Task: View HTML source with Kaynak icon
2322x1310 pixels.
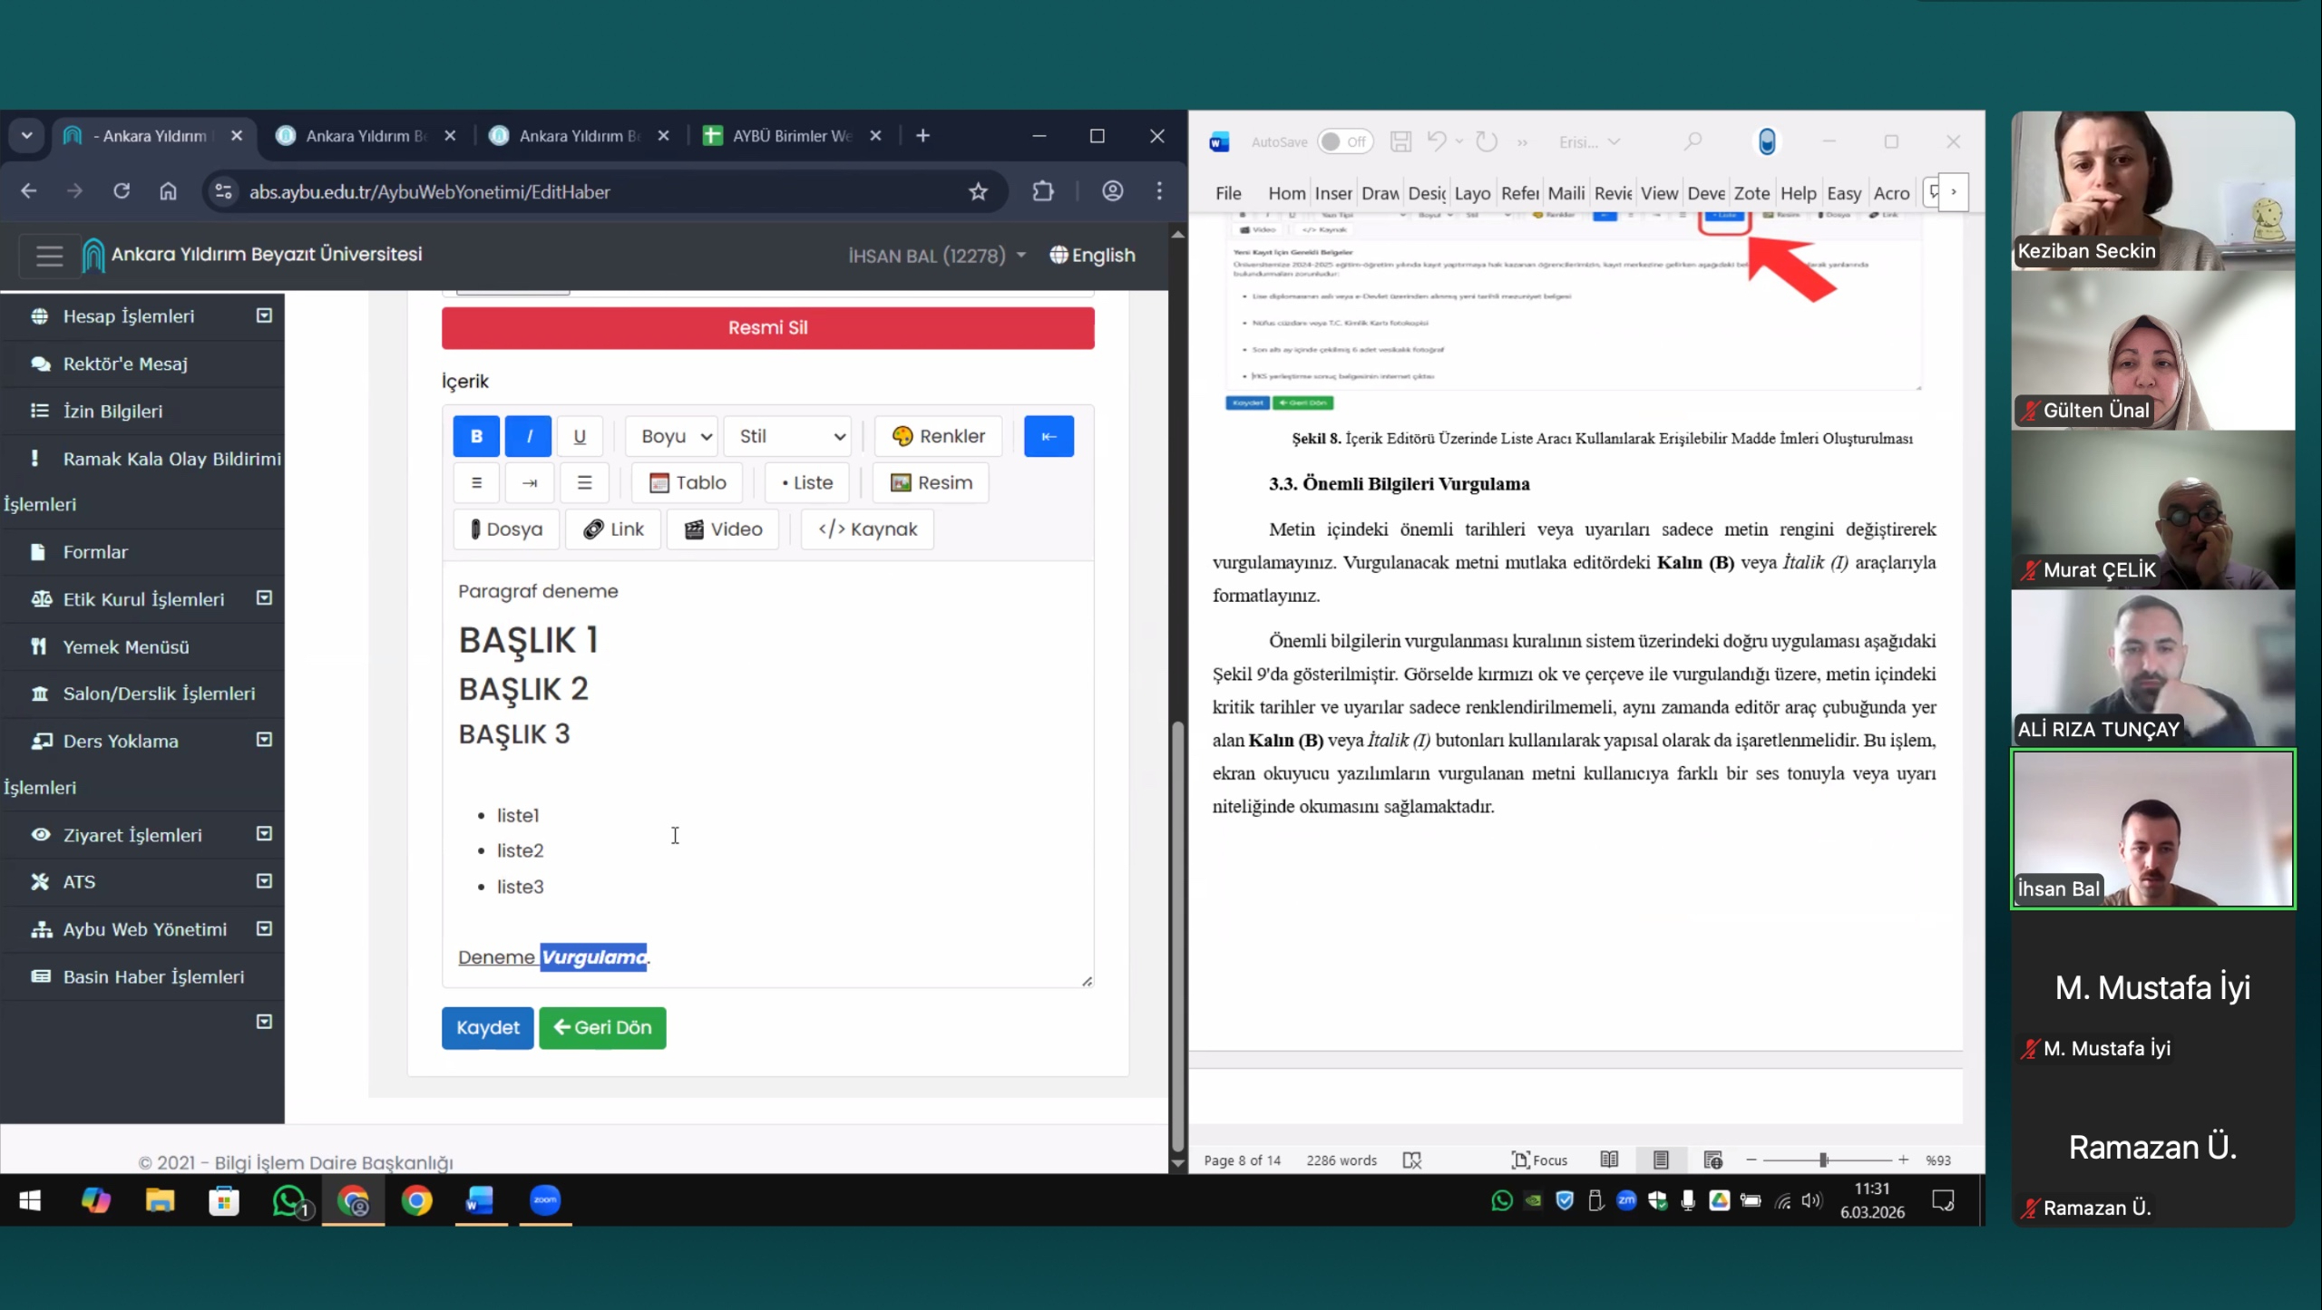Action: [x=867, y=529]
